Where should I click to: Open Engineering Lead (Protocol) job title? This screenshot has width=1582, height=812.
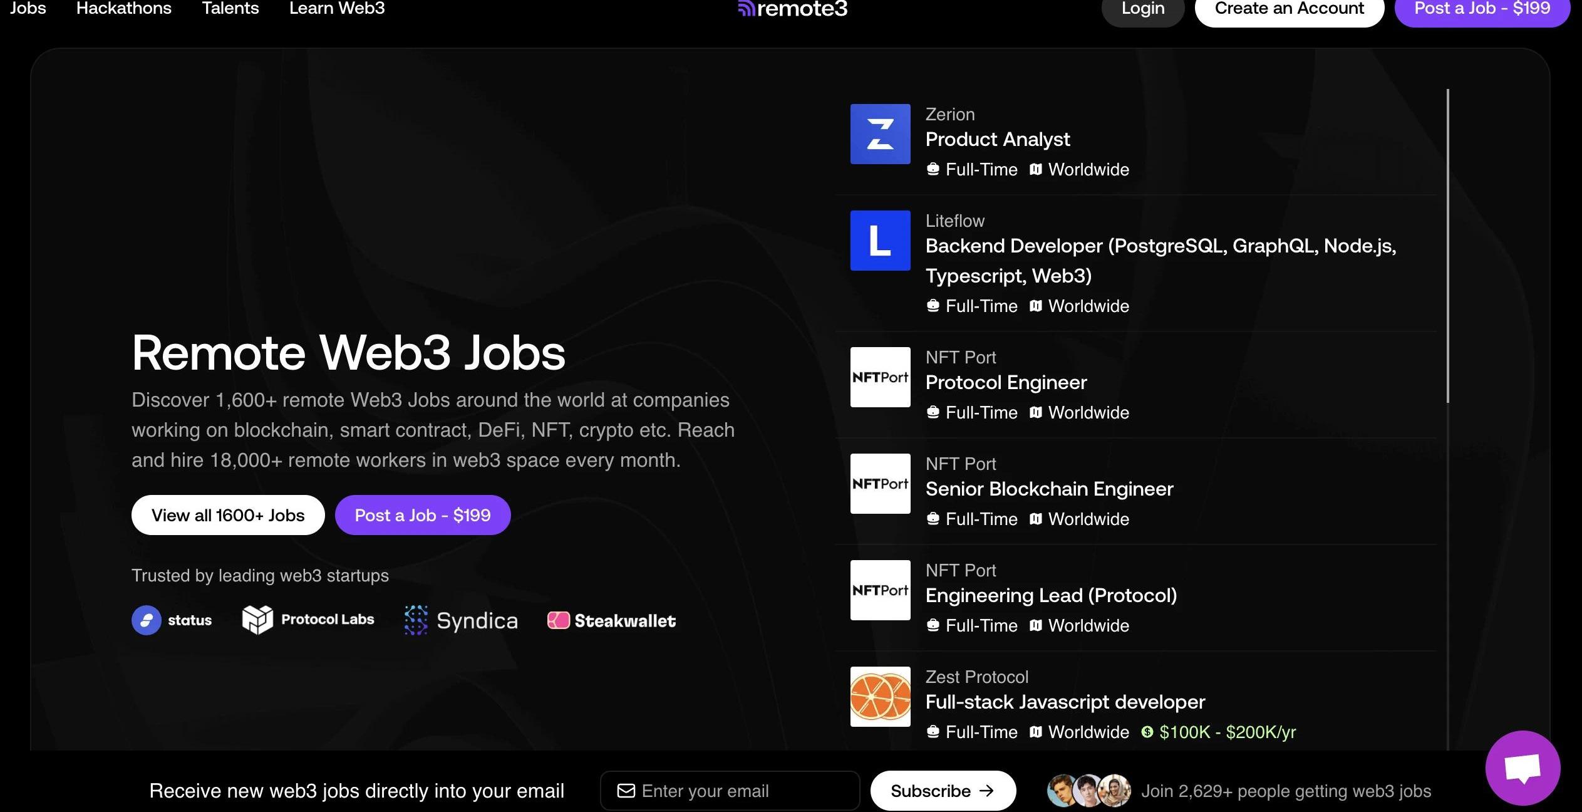click(x=1052, y=595)
